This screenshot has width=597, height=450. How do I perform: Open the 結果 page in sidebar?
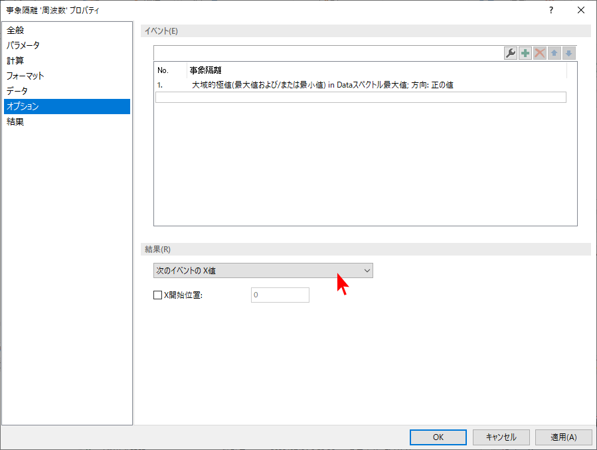tap(67, 121)
